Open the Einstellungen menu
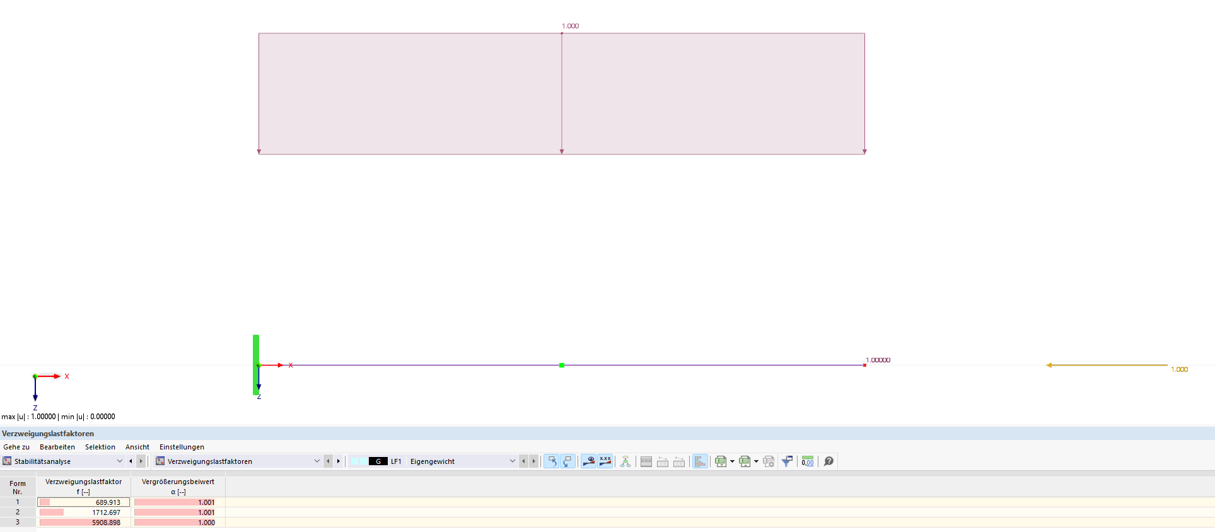Image resolution: width=1215 pixels, height=532 pixels. (x=182, y=447)
